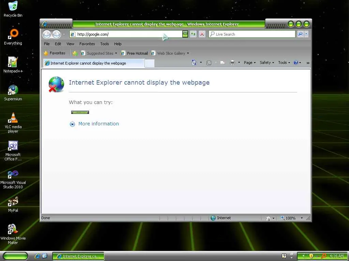Expand the More information arrow icon
This screenshot has width=349, height=261.
72,124
